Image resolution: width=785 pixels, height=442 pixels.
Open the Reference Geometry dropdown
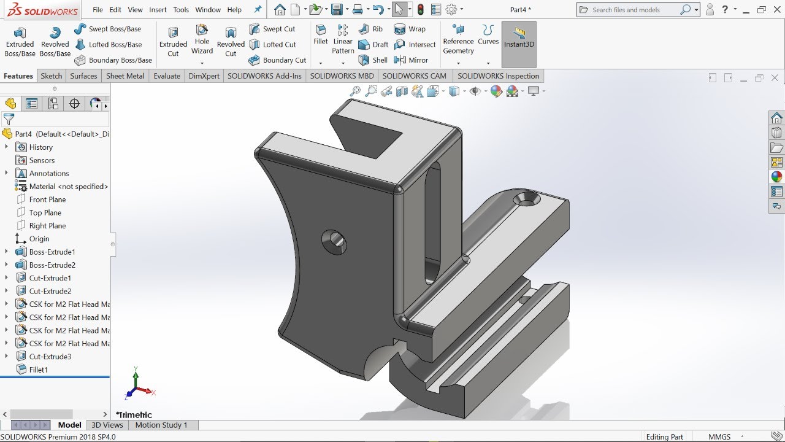click(459, 63)
